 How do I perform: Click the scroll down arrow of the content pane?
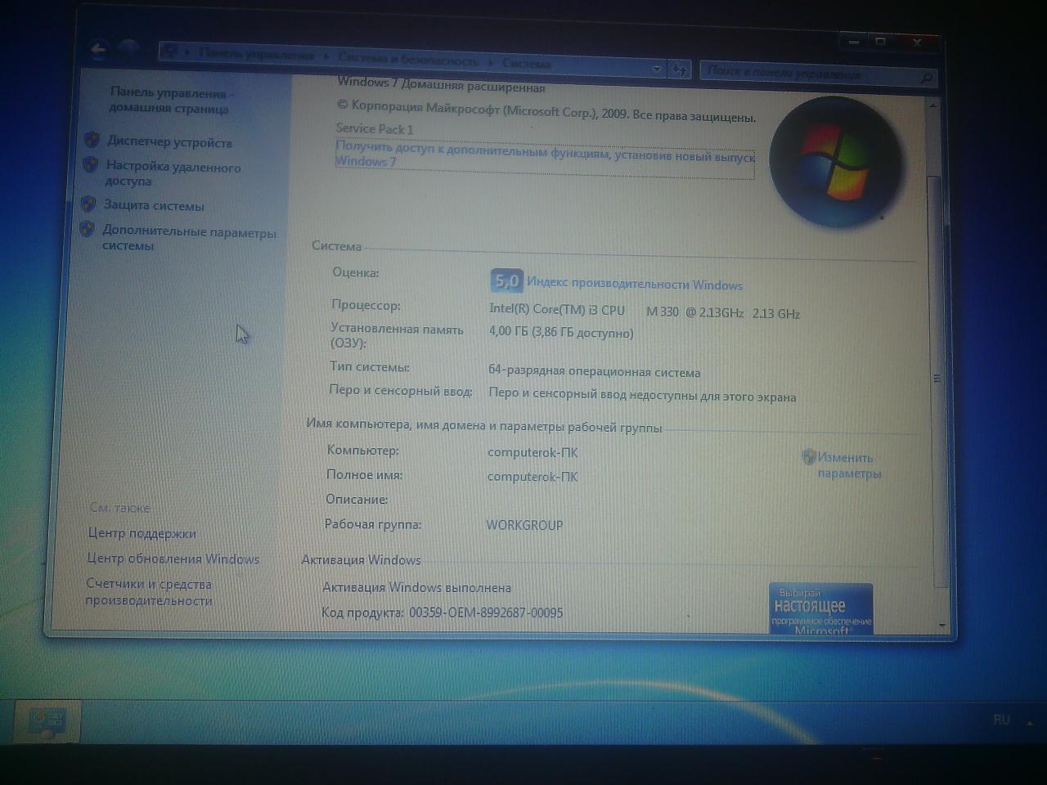coord(941,626)
